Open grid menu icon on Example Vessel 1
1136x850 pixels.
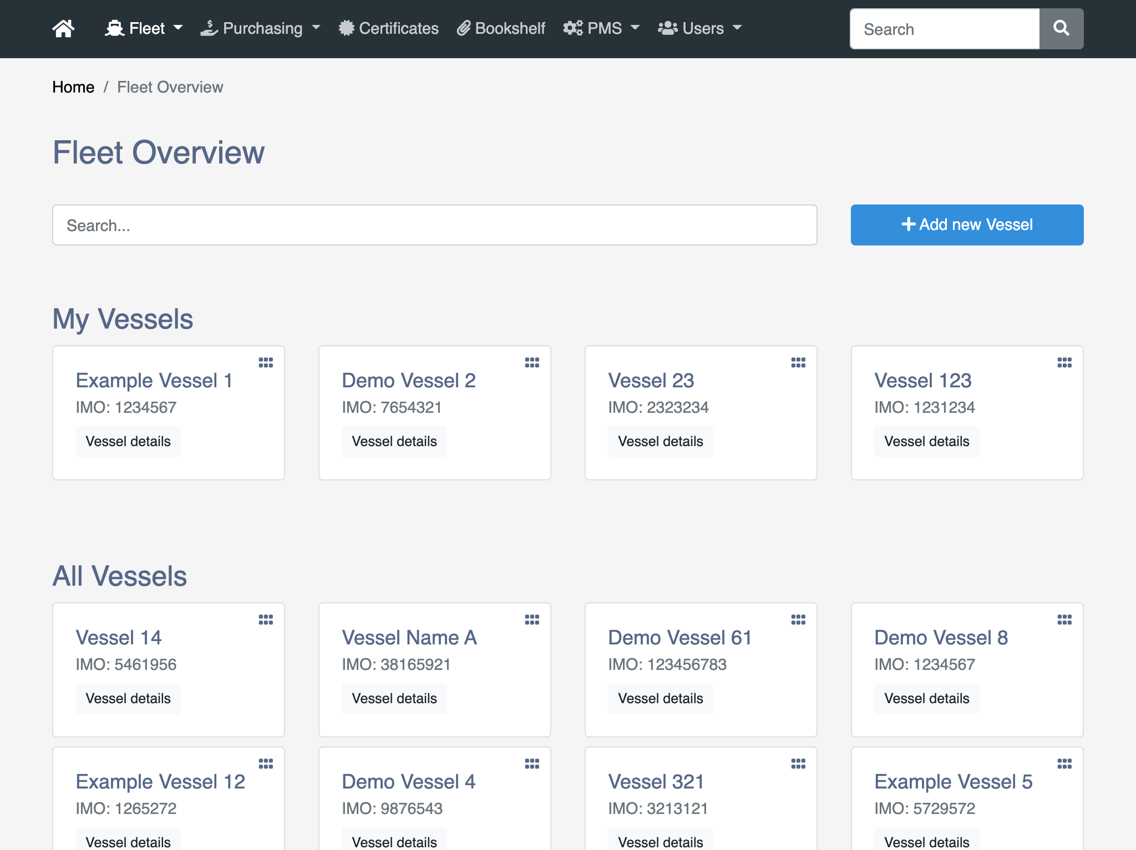pos(266,362)
